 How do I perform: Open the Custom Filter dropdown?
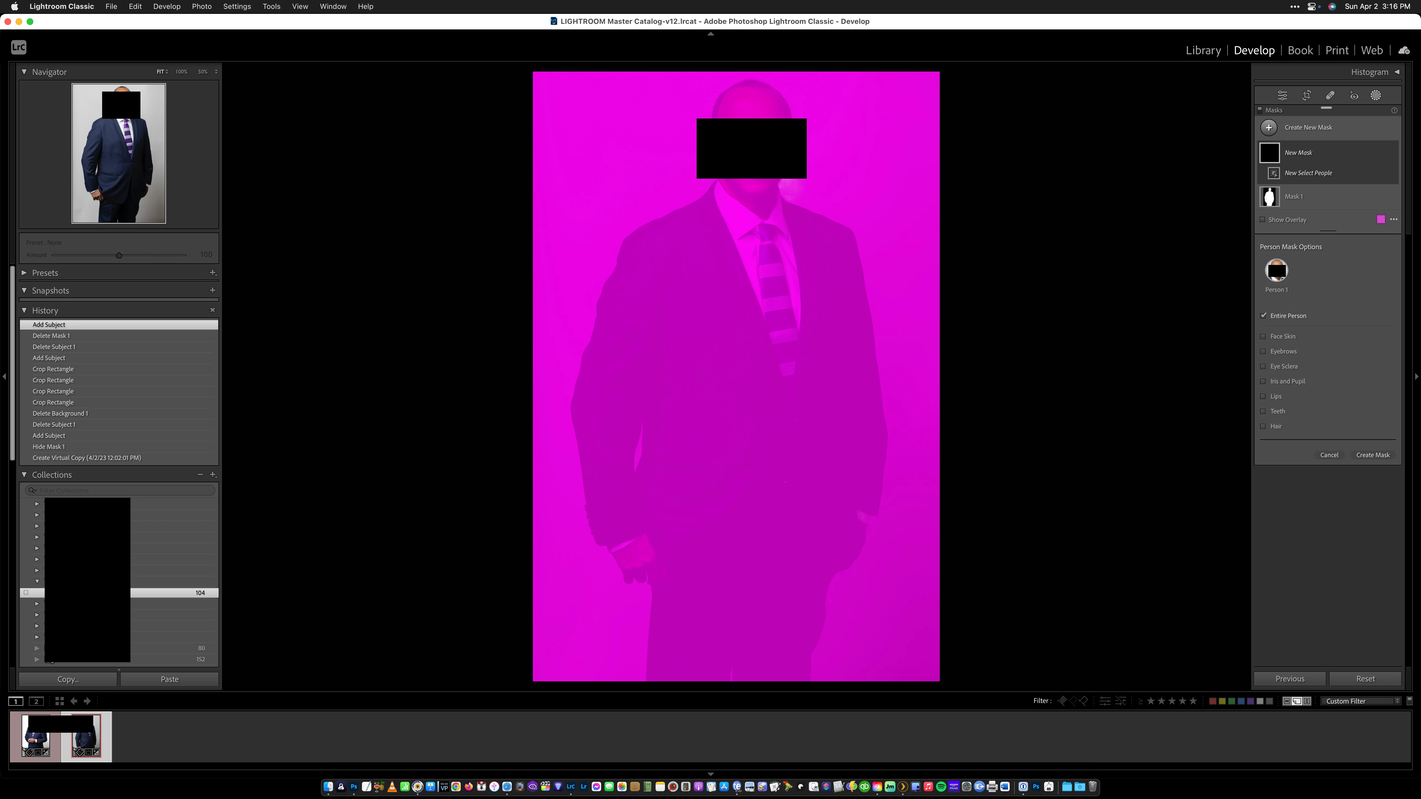(1360, 701)
